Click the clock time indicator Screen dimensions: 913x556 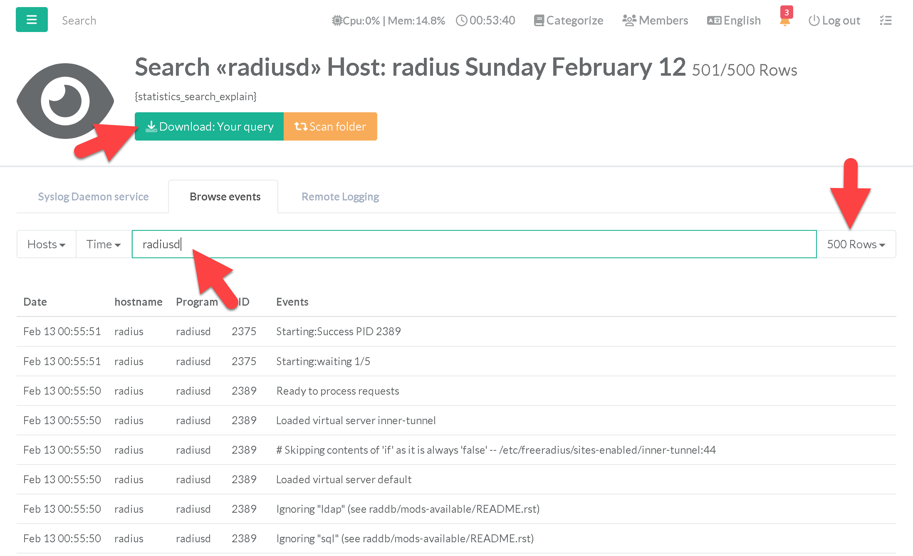tap(485, 20)
